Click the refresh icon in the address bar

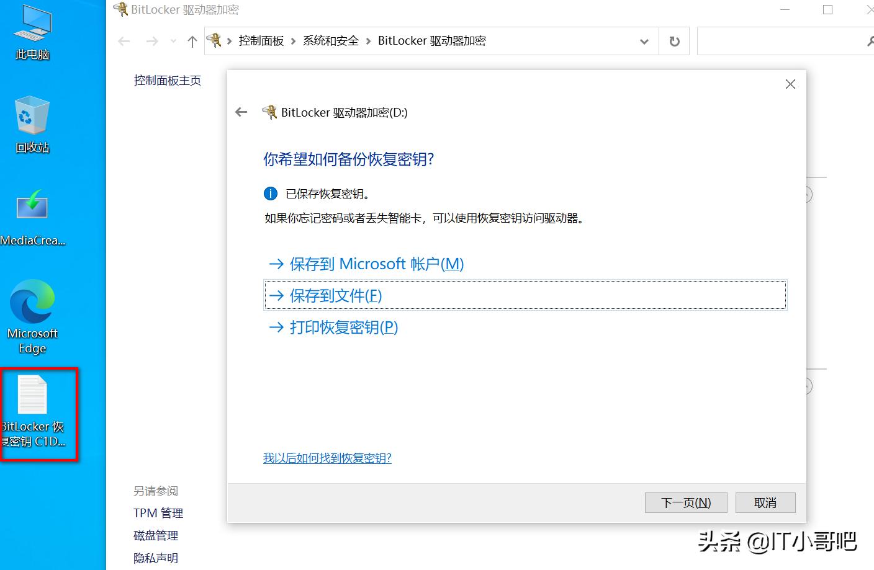[674, 40]
